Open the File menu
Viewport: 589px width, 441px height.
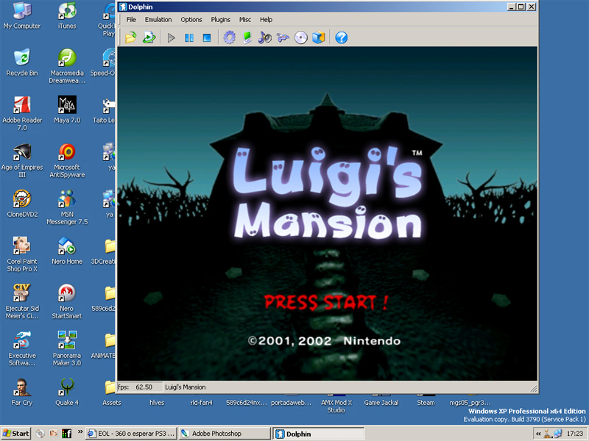point(131,20)
